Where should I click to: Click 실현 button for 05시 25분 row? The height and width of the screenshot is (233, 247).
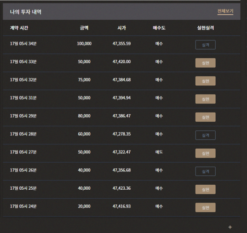click(x=205, y=189)
